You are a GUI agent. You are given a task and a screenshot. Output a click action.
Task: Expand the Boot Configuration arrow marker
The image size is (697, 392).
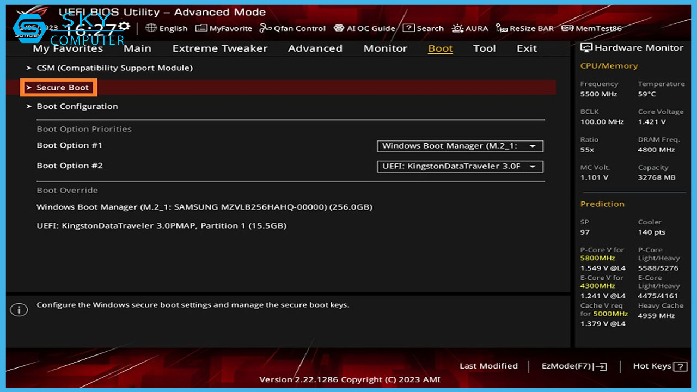29,107
